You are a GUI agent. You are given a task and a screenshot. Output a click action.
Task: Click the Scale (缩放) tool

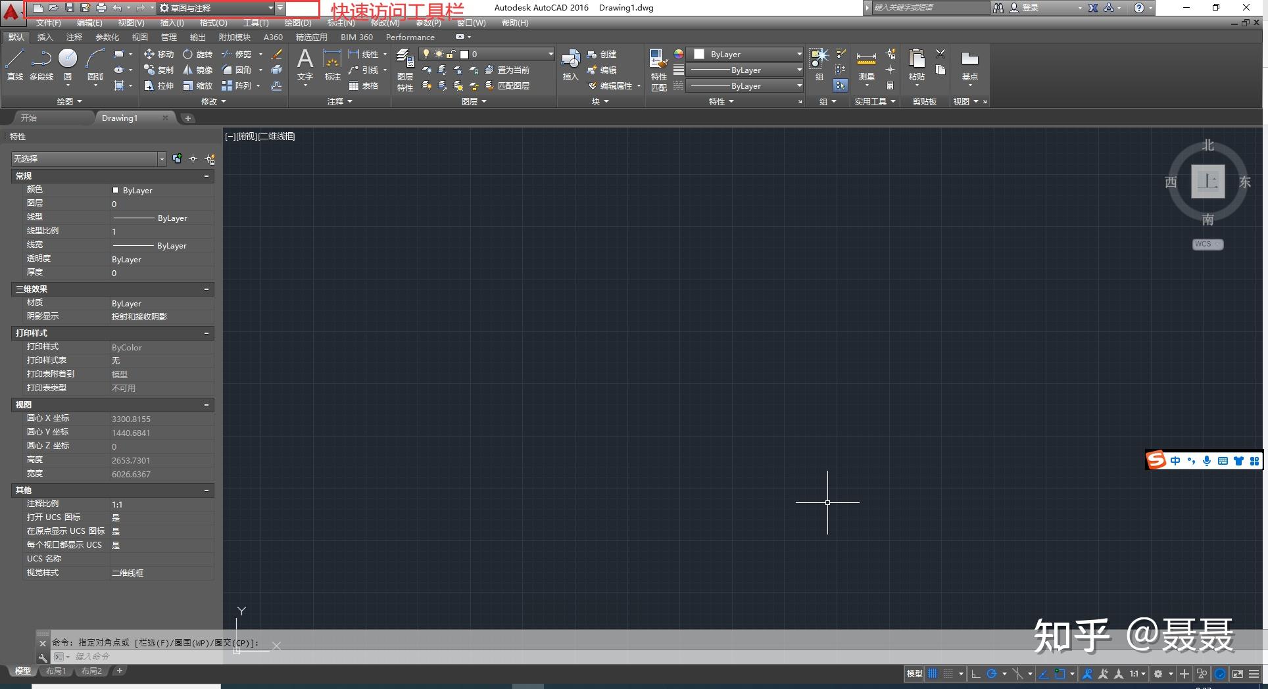click(197, 85)
